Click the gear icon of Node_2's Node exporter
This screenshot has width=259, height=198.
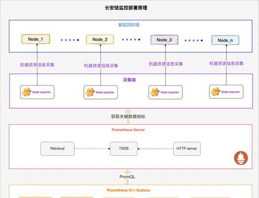90,92
